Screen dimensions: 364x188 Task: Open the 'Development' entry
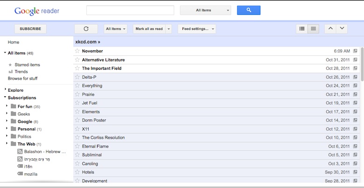click(x=94, y=181)
